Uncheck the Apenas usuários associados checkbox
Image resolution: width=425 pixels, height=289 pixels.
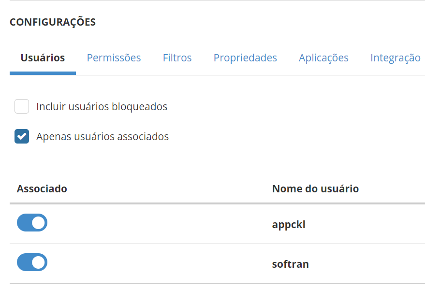(22, 137)
